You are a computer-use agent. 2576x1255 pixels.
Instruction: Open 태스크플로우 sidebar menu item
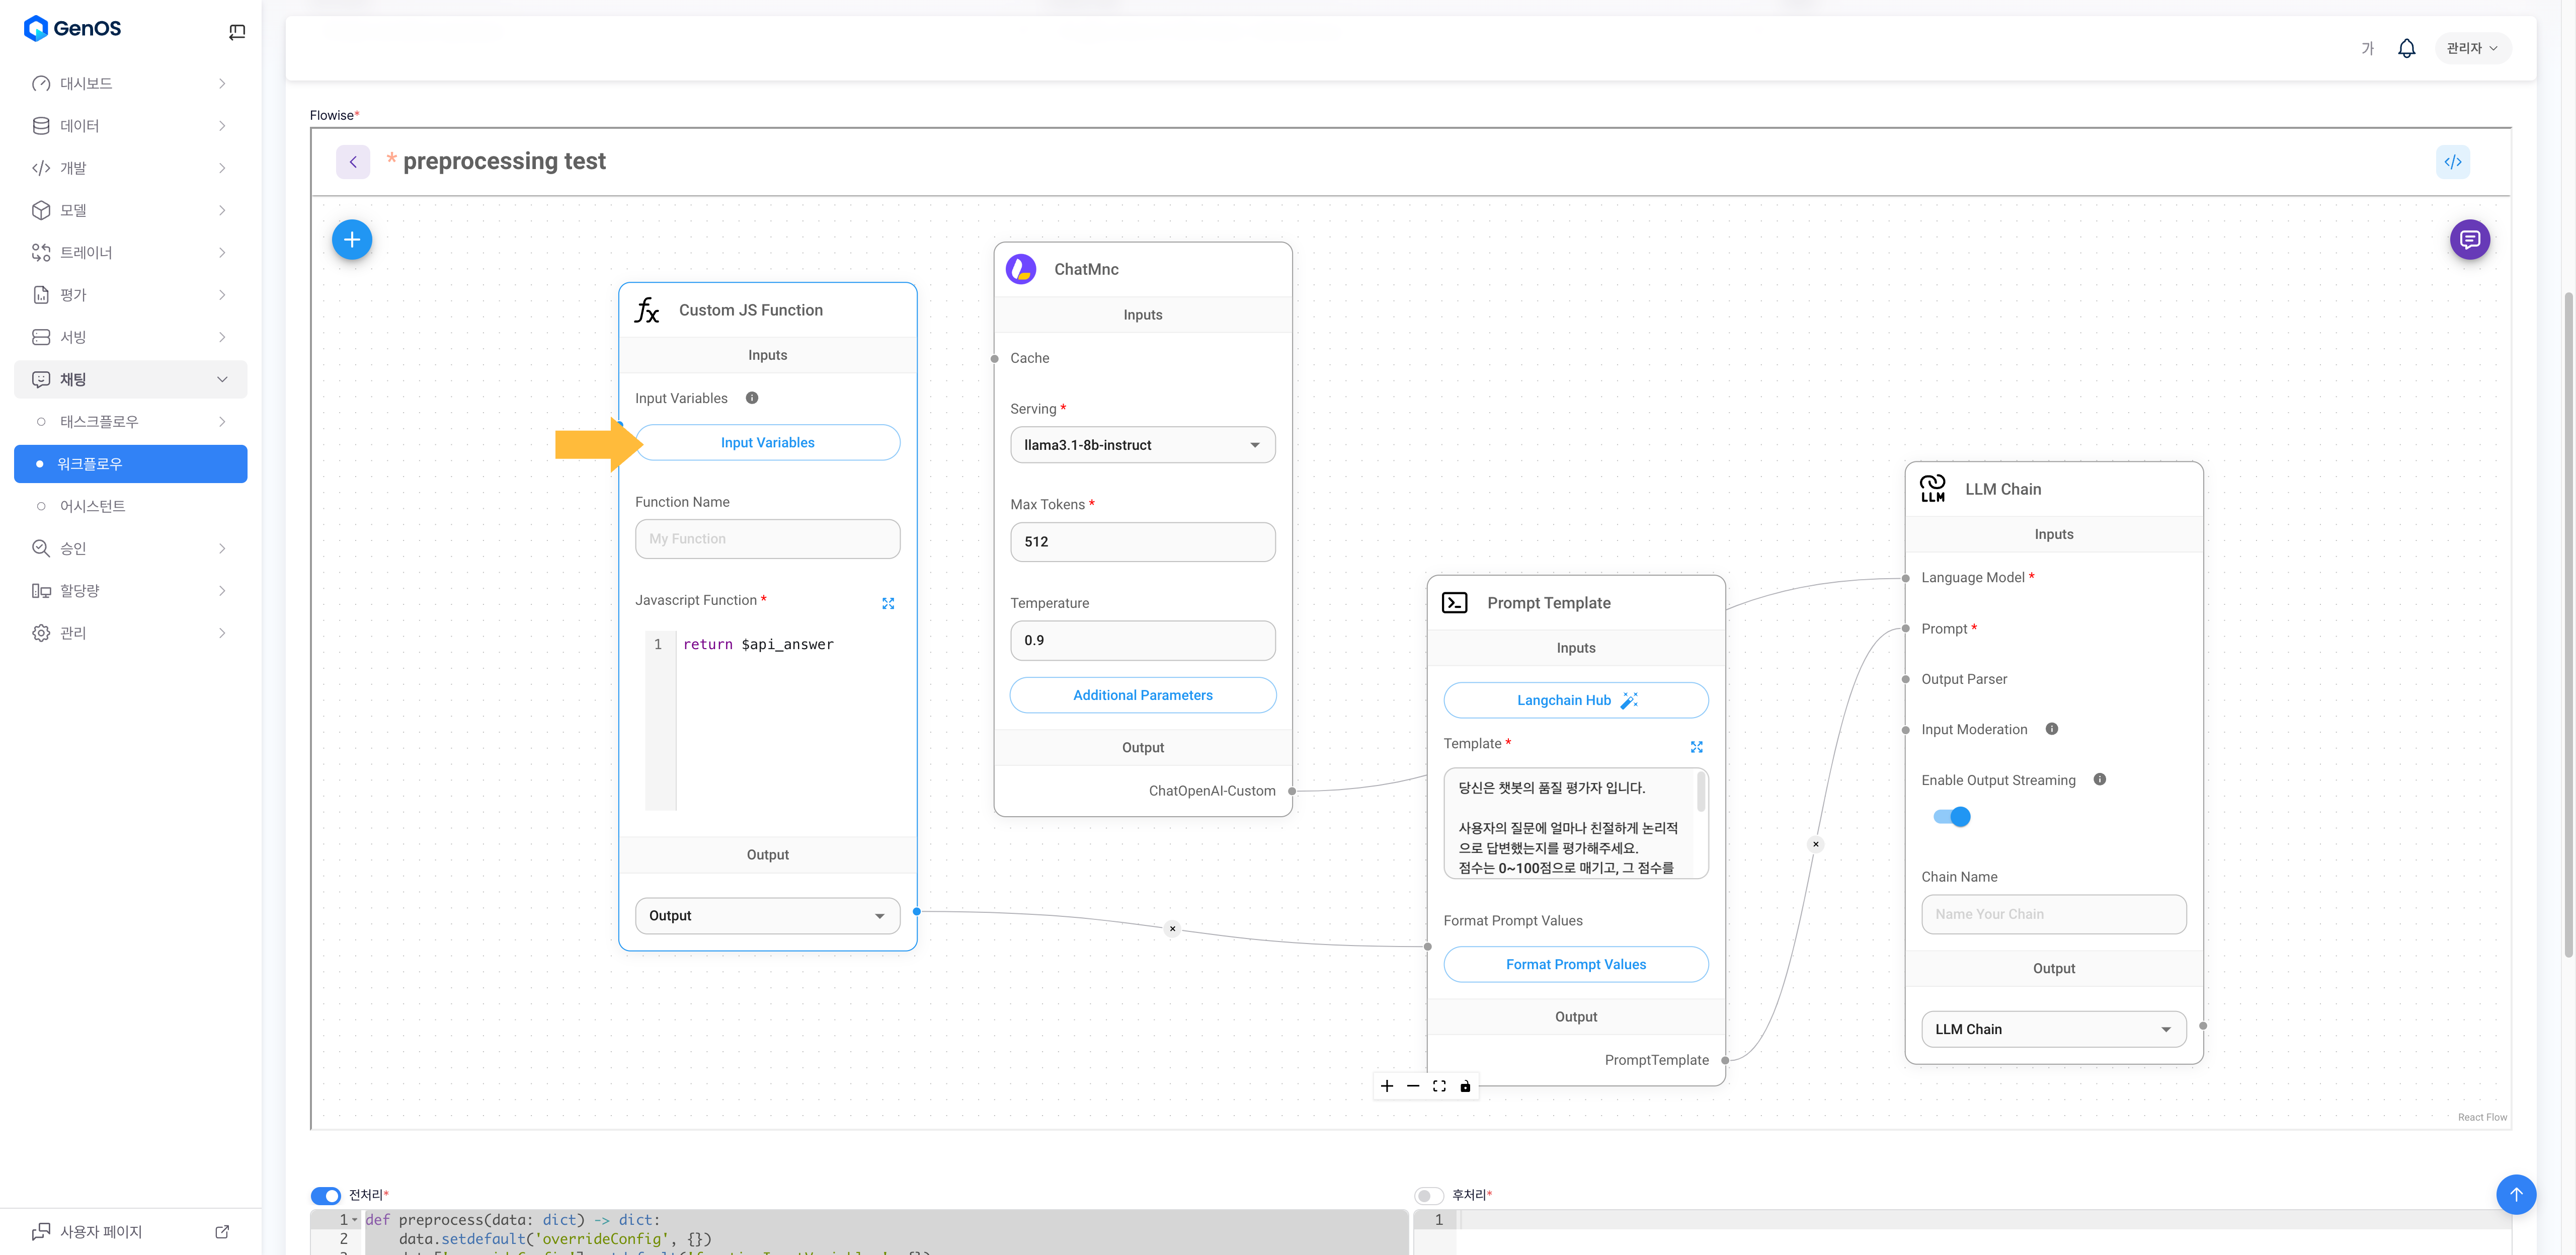pos(99,422)
